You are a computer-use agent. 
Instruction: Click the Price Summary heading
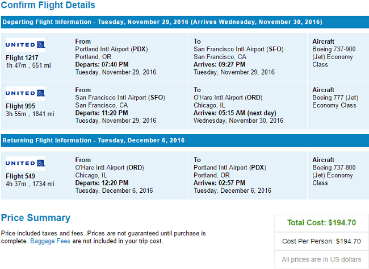[x=36, y=218]
